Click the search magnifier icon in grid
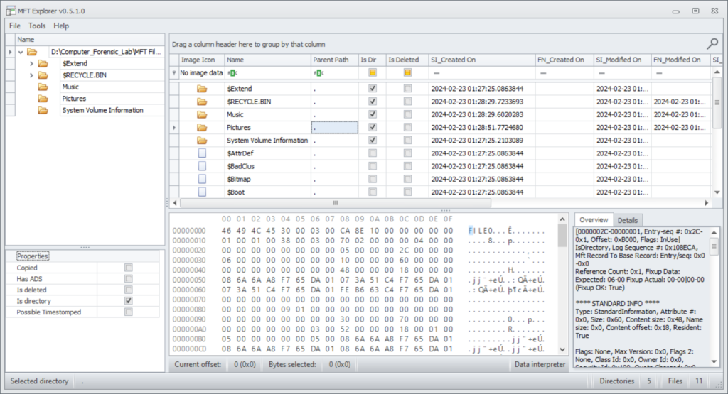Screen dimensions: 728x394 tap(712, 44)
